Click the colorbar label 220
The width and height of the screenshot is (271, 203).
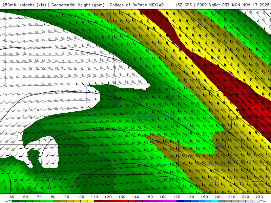[245, 197]
